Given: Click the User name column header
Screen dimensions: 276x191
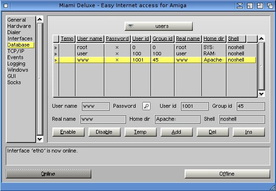Looking at the screenshot, I should (90, 38).
